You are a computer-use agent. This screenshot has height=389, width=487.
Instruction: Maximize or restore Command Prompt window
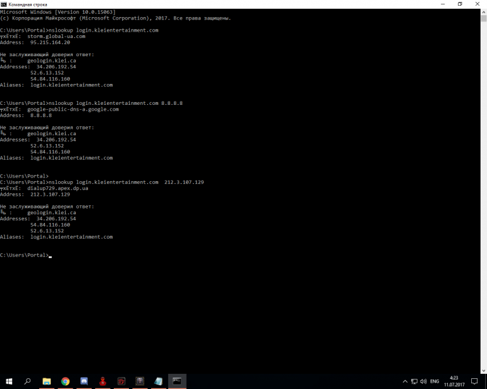coord(460,4)
